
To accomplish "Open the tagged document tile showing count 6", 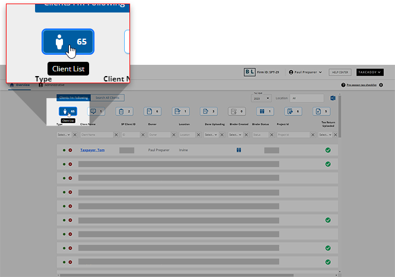I will [x=293, y=111].
